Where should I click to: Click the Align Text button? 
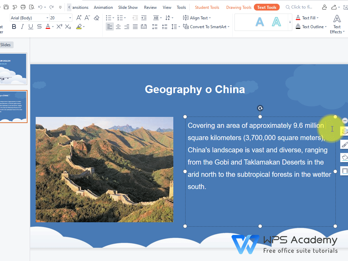pos(197,18)
